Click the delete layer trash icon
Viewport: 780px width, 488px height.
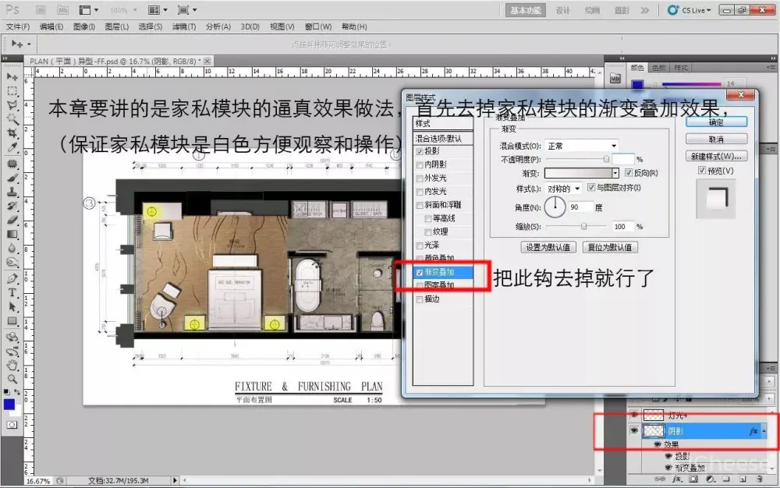tap(760, 479)
